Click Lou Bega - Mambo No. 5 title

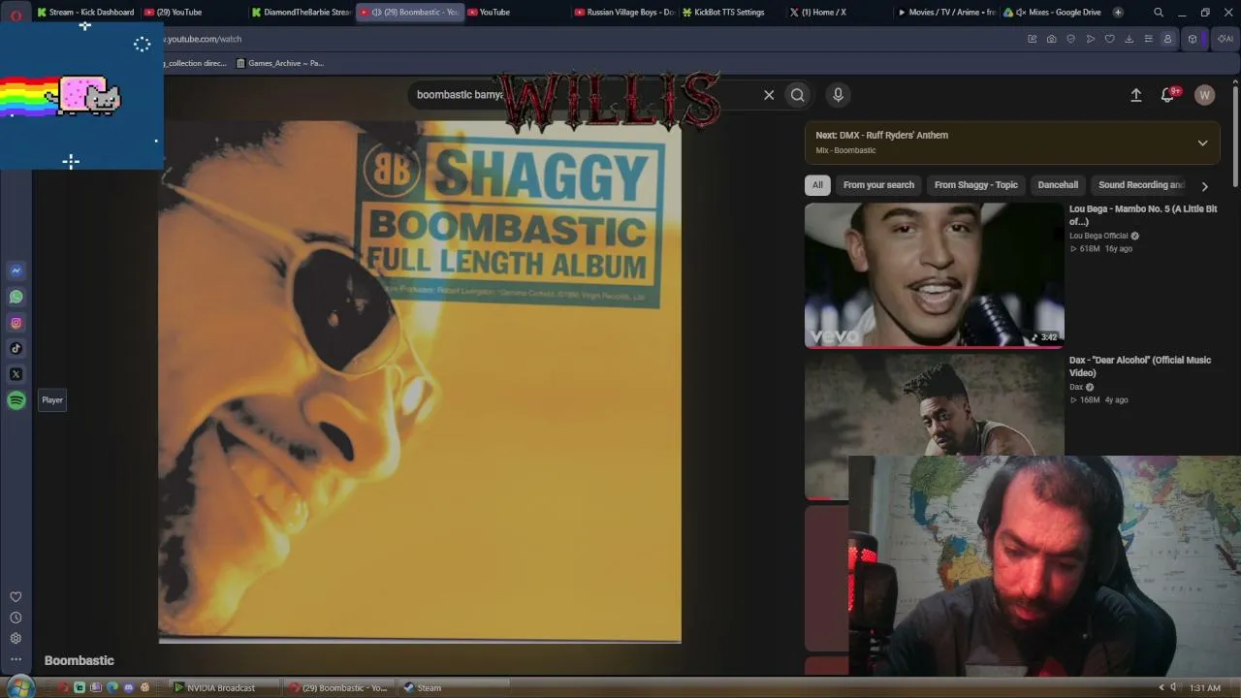click(1143, 215)
